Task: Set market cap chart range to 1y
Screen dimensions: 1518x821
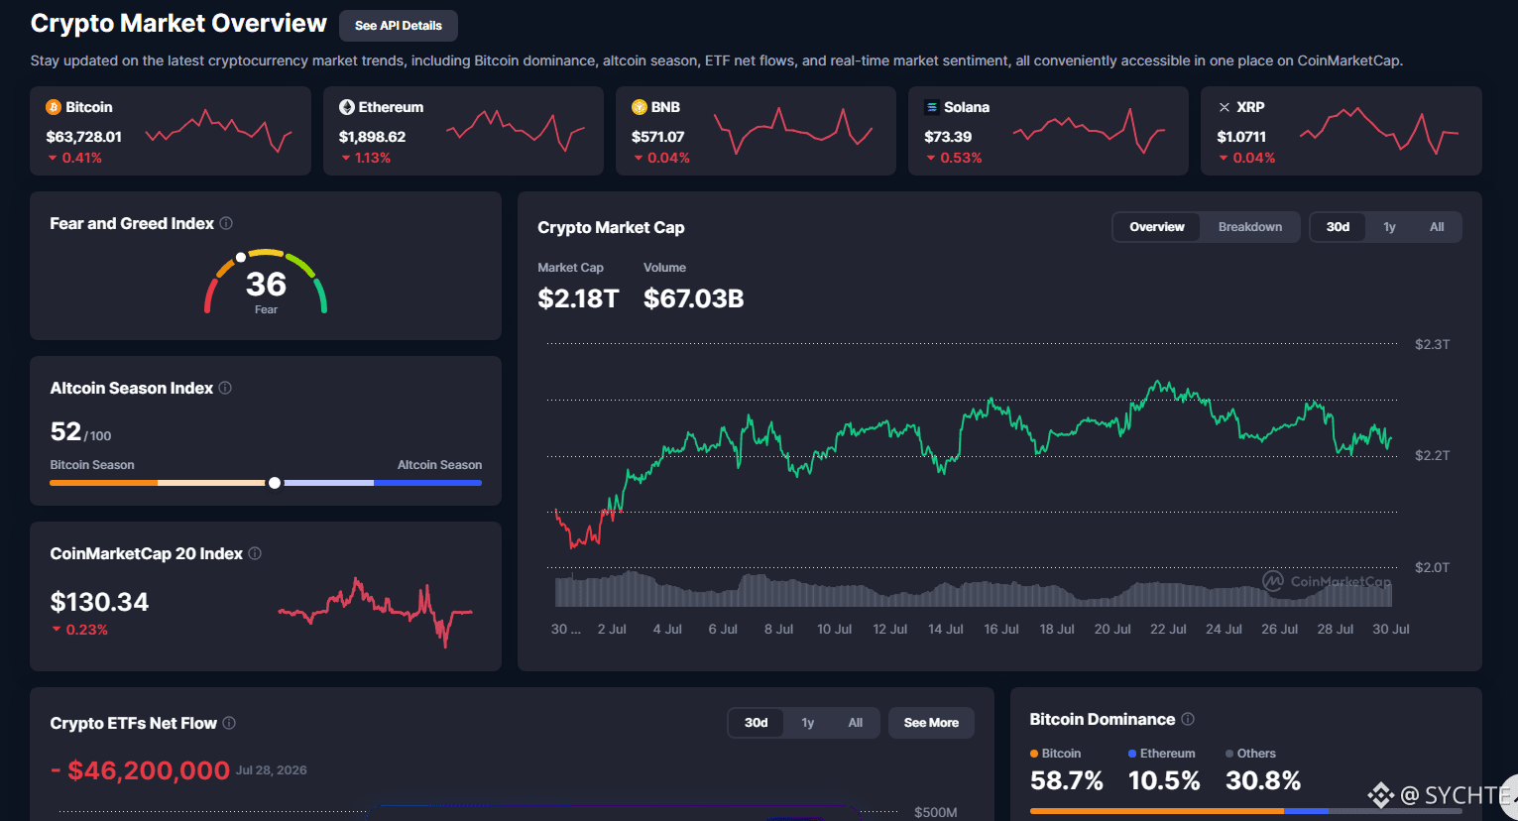Action: [x=1389, y=227]
